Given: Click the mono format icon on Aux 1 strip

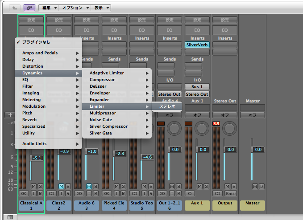Looking at the screenshot, I should point(190,193).
